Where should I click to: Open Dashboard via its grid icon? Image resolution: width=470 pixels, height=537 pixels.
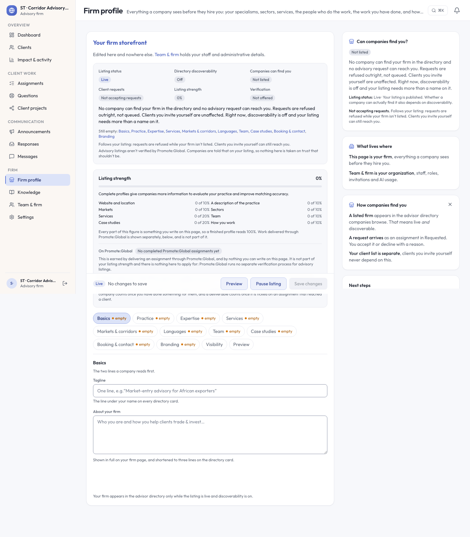click(x=12, y=35)
